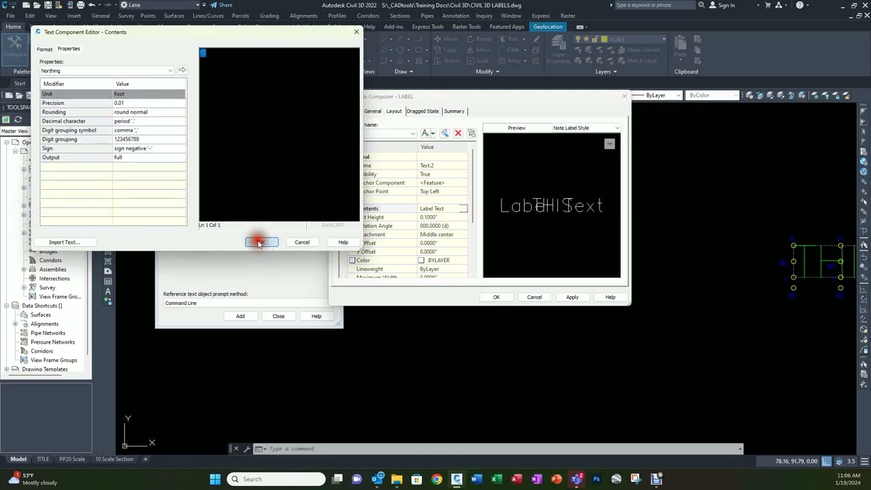This screenshot has height=490, width=871.
Task: Select the Geolocation ribbon tab
Action: 548,27
